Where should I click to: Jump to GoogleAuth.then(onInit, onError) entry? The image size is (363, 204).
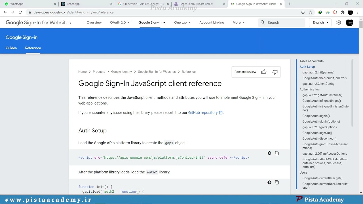324,78
